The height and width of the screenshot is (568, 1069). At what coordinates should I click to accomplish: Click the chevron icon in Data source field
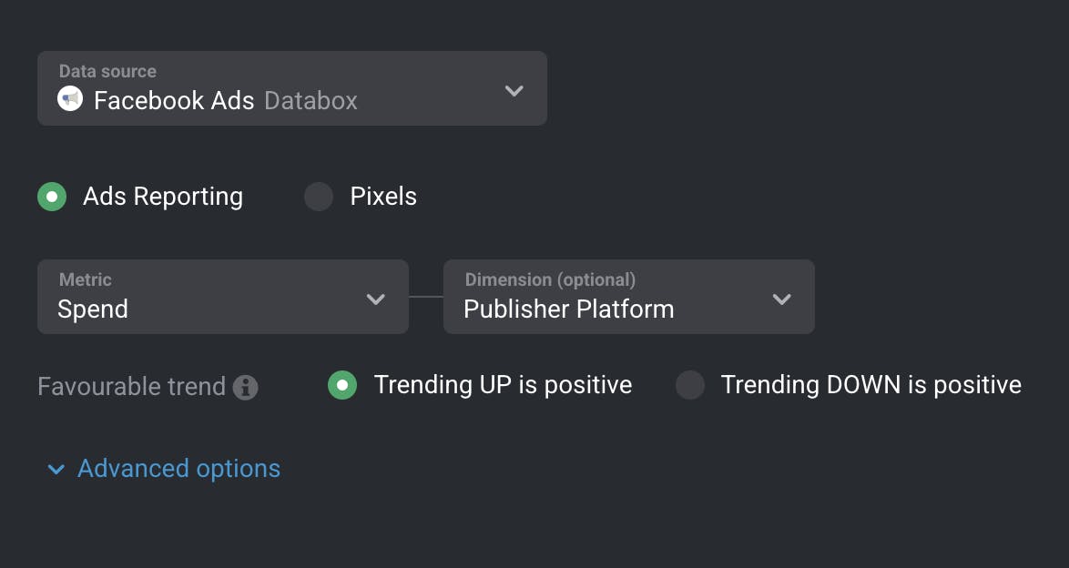pos(514,90)
